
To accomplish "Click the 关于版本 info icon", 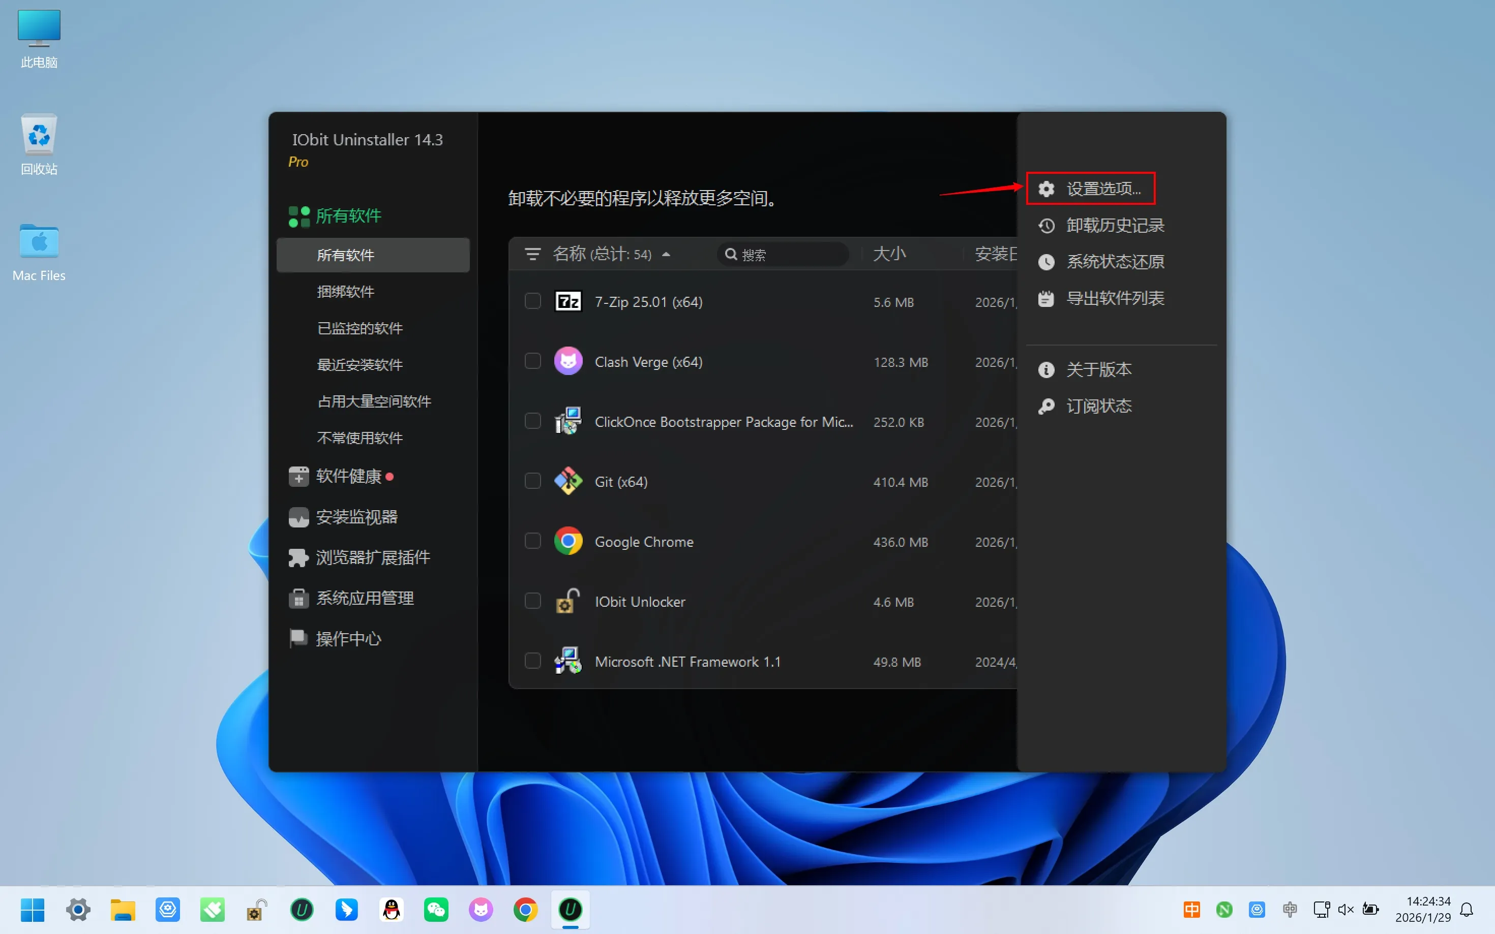I will tap(1045, 369).
